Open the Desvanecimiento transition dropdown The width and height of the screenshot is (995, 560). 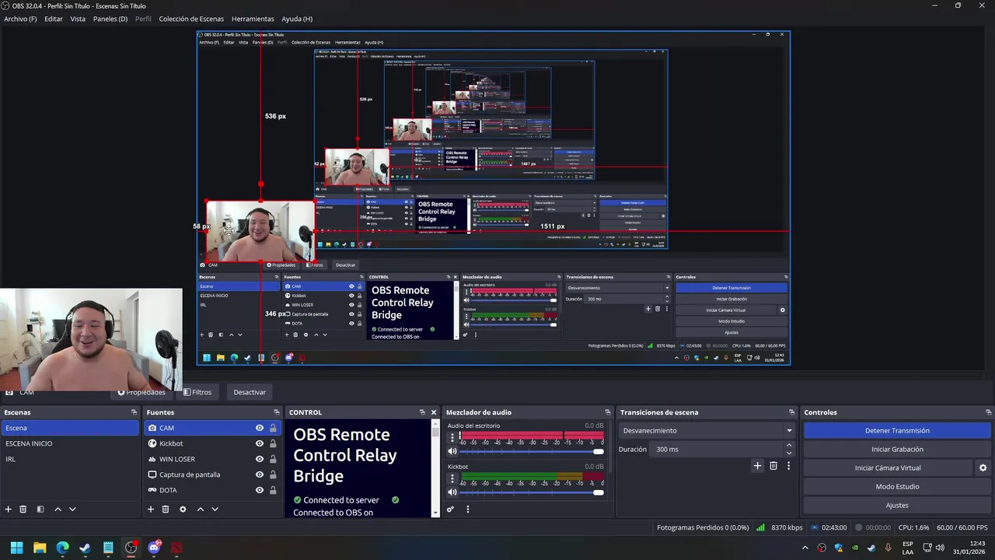707,430
